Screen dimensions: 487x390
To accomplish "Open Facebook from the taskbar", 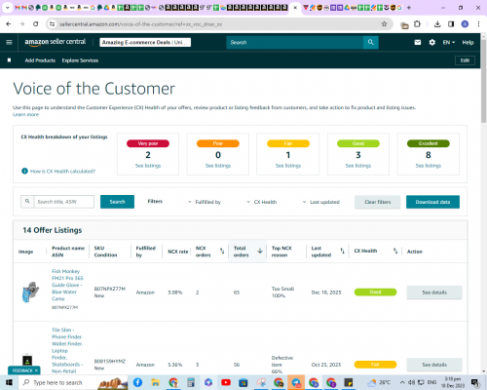I will (137, 382).
